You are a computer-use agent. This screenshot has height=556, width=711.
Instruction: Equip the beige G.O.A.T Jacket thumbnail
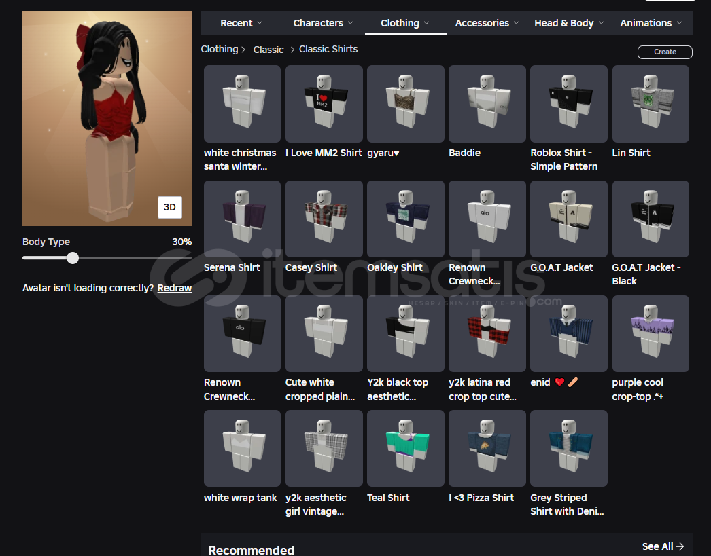(x=569, y=219)
